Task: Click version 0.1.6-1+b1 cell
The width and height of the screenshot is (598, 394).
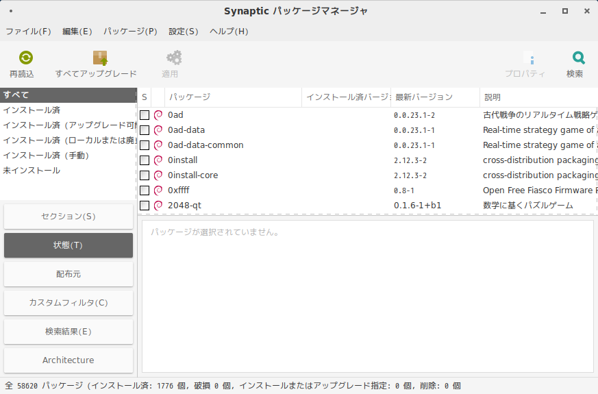Action: click(418, 205)
